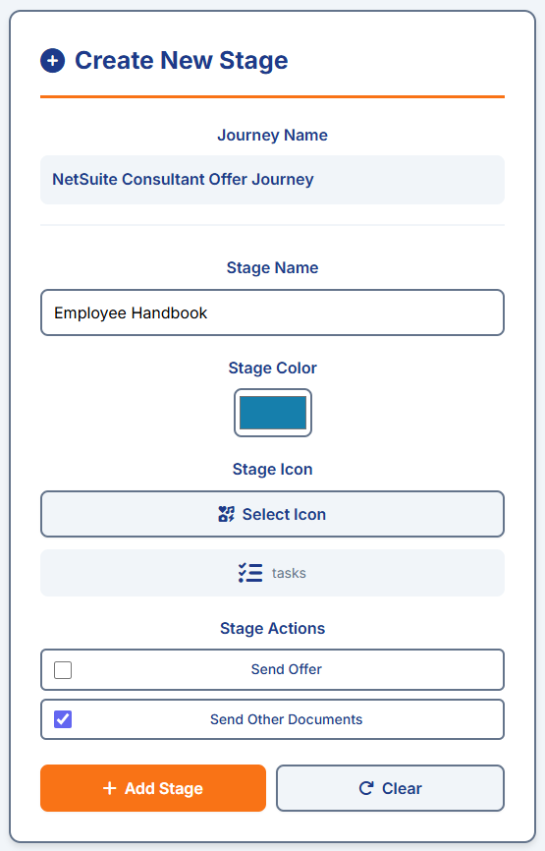Click the plus icon on Add Stage

tap(110, 788)
